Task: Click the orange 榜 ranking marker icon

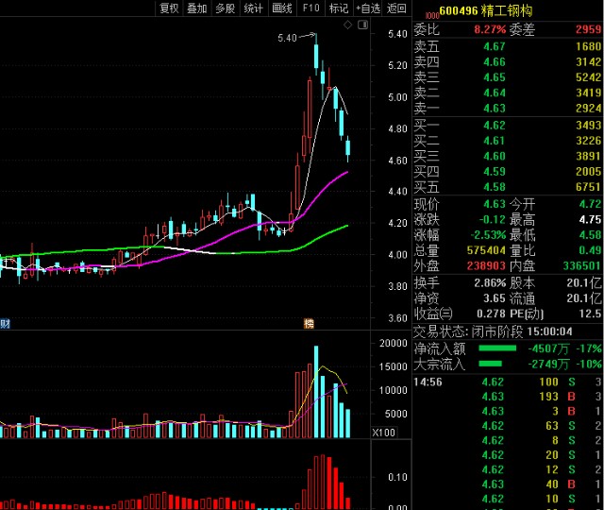Action: click(308, 324)
